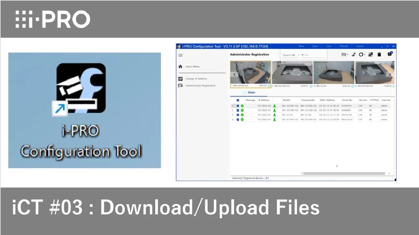Click model cell WV-X15700-V2L

290,119
